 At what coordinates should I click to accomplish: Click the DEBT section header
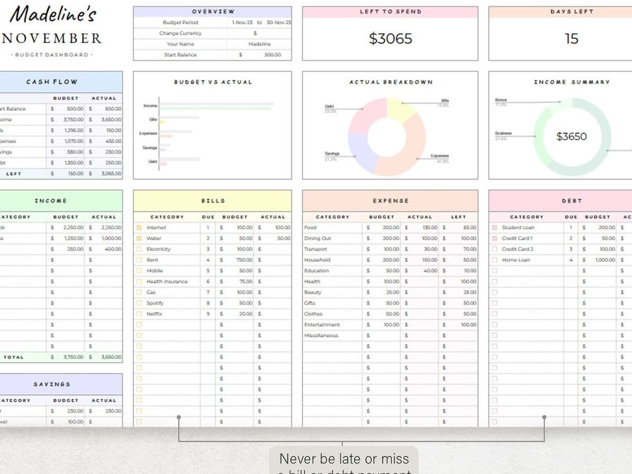coord(561,201)
